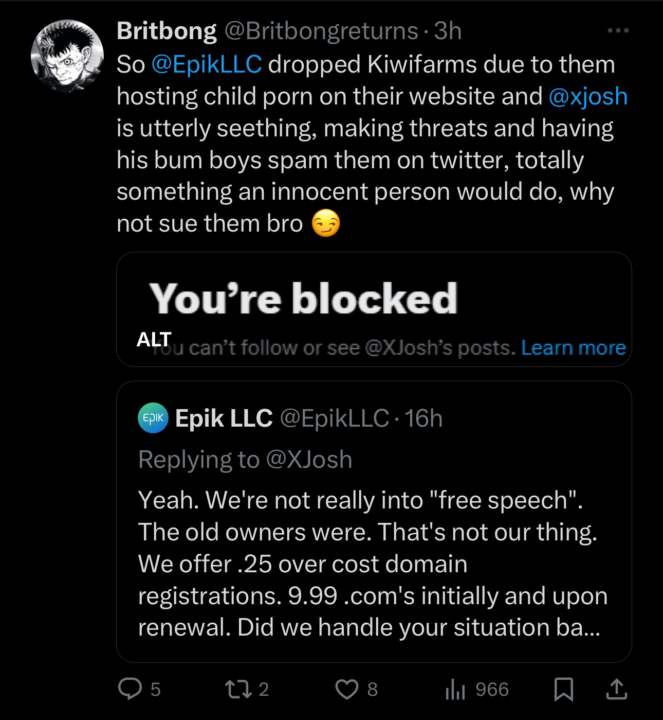663x720 pixels.
Task: Click the 16h quoted tweet timestamp
Action: point(423,418)
